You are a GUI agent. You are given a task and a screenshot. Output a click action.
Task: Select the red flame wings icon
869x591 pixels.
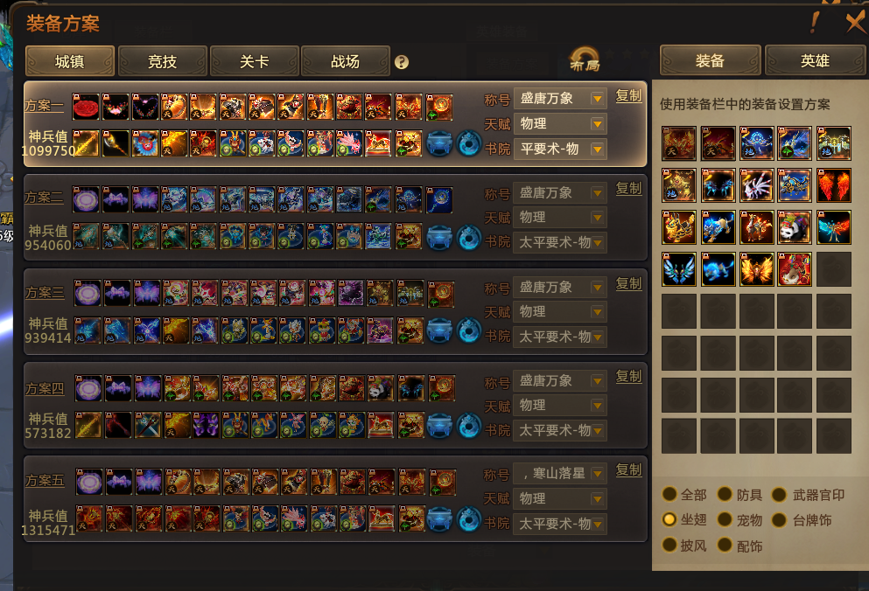coord(833,185)
